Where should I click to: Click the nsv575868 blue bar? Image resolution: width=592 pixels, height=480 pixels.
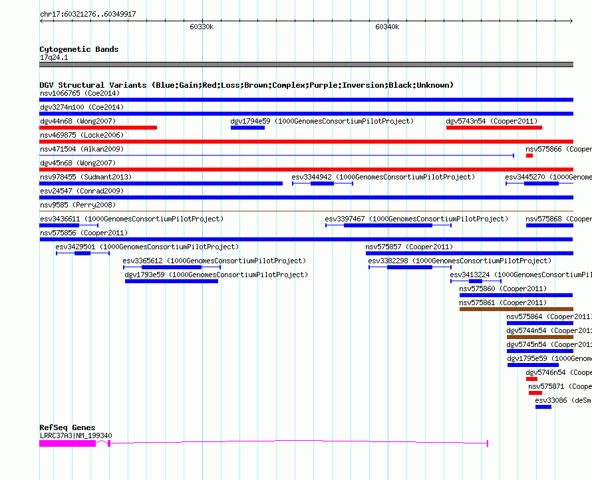pyautogui.click(x=549, y=225)
